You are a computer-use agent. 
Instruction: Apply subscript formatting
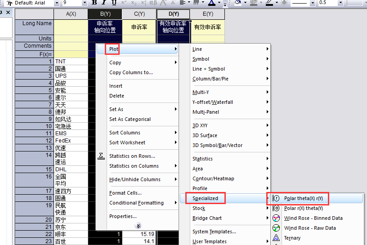point(134,3)
